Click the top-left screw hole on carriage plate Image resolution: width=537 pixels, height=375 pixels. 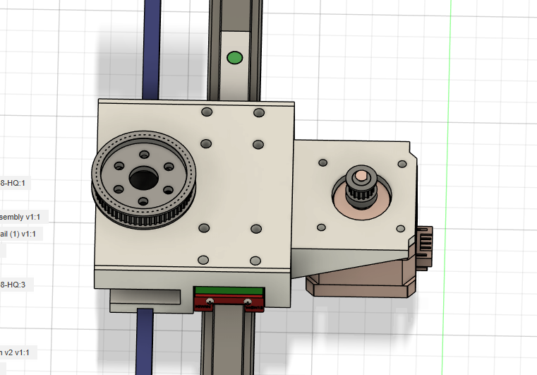(x=206, y=112)
